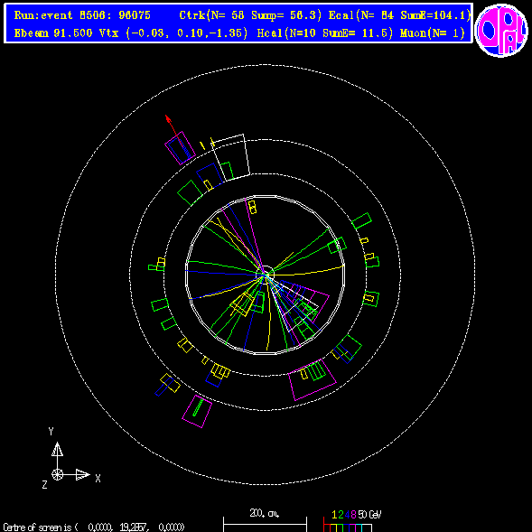This screenshot has height=532, width=532.
Task: Select the magenta box with green hatched cluster
Action: tap(197, 411)
